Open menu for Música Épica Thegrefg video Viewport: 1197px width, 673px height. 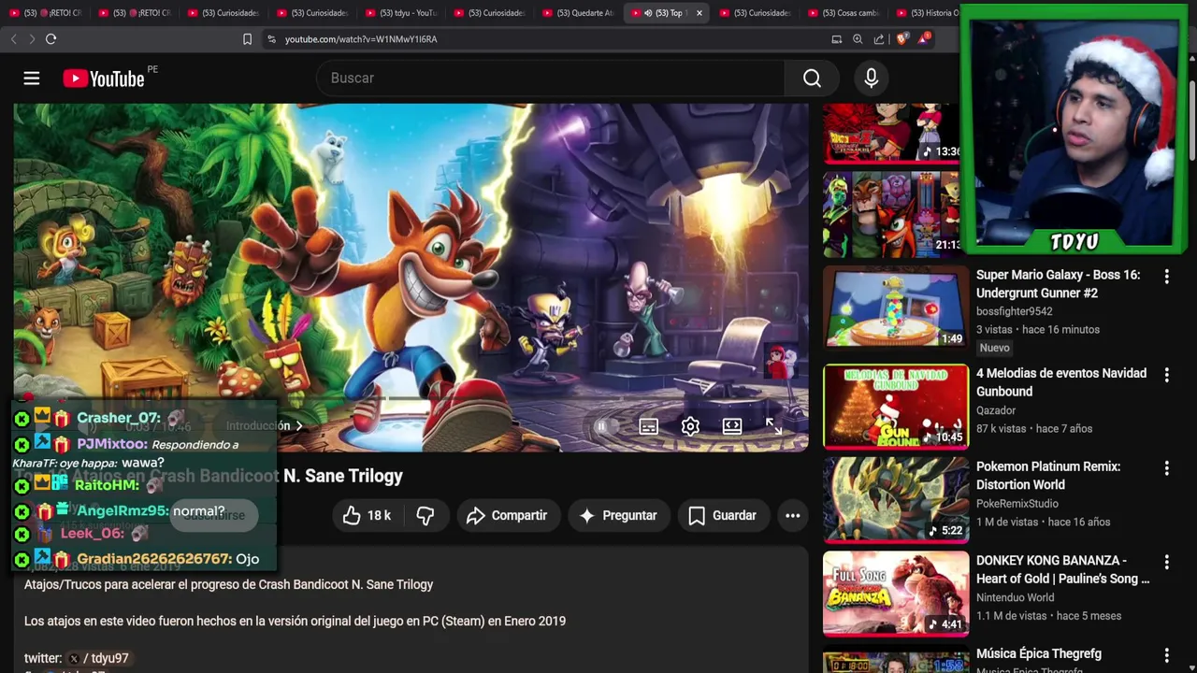point(1166,655)
